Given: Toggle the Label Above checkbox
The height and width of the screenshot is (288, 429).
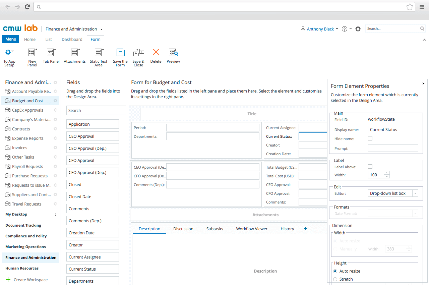Looking at the screenshot, I should coord(370,167).
